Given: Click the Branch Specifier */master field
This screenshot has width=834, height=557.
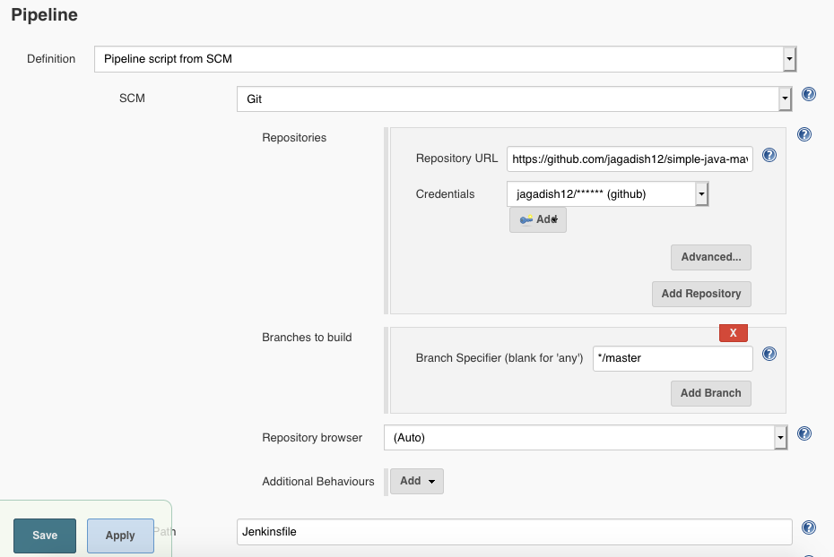Looking at the screenshot, I should 673,358.
